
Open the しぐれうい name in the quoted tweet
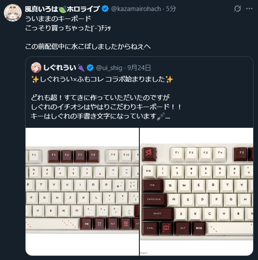tap(60, 68)
